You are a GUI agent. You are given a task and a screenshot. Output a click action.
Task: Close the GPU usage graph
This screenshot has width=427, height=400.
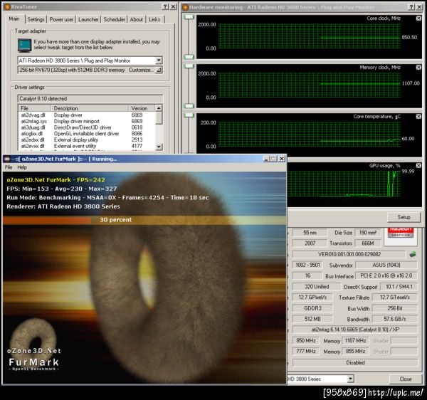tap(418, 165)
